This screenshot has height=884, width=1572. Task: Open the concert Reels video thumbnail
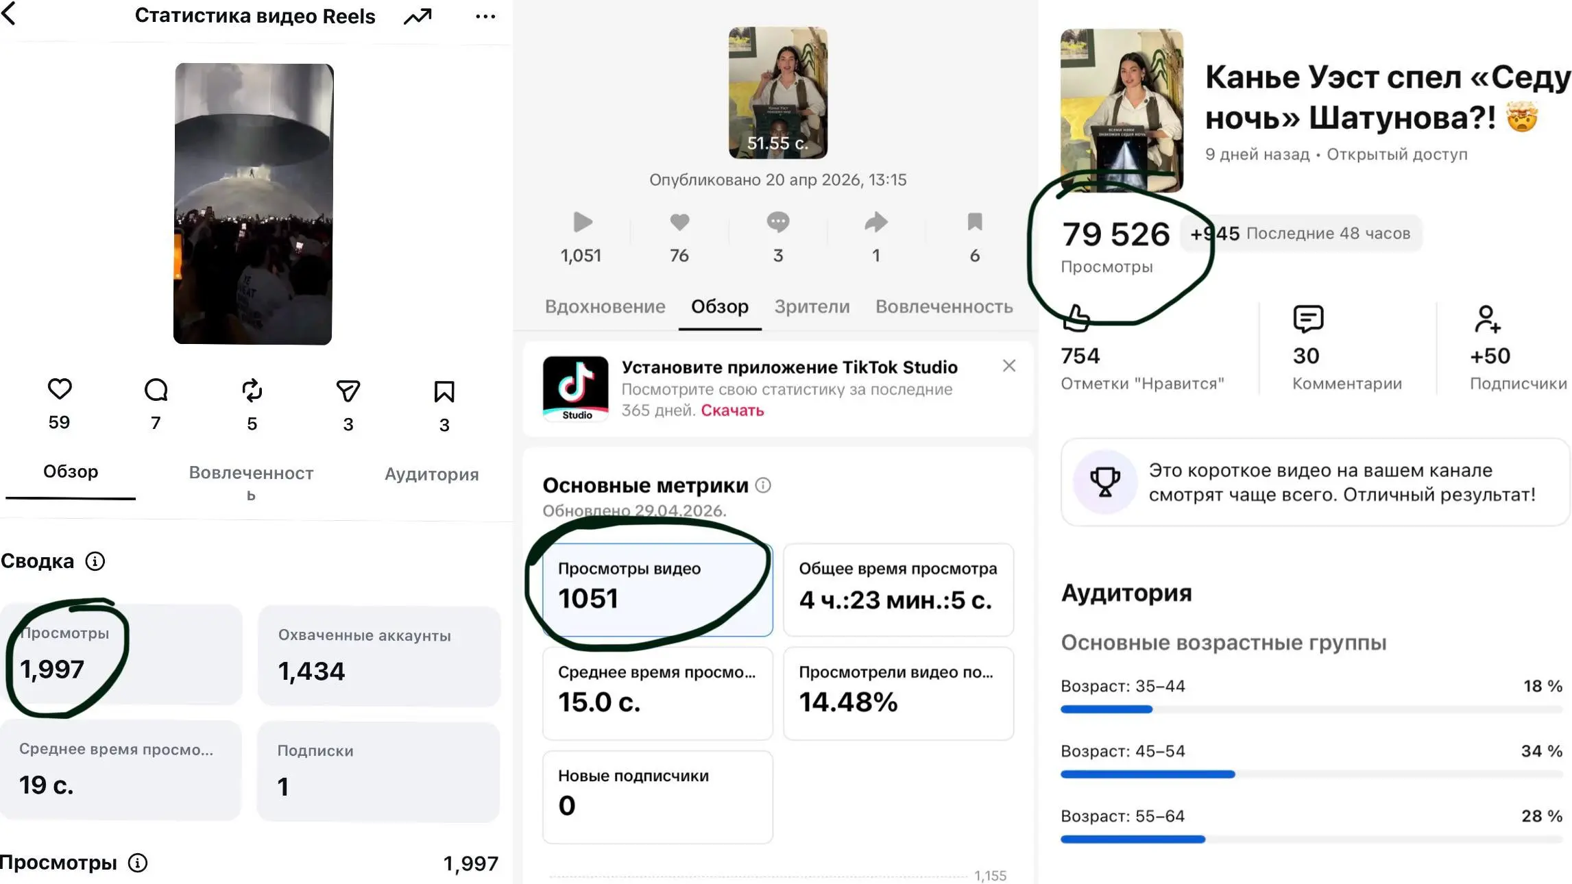253,204
